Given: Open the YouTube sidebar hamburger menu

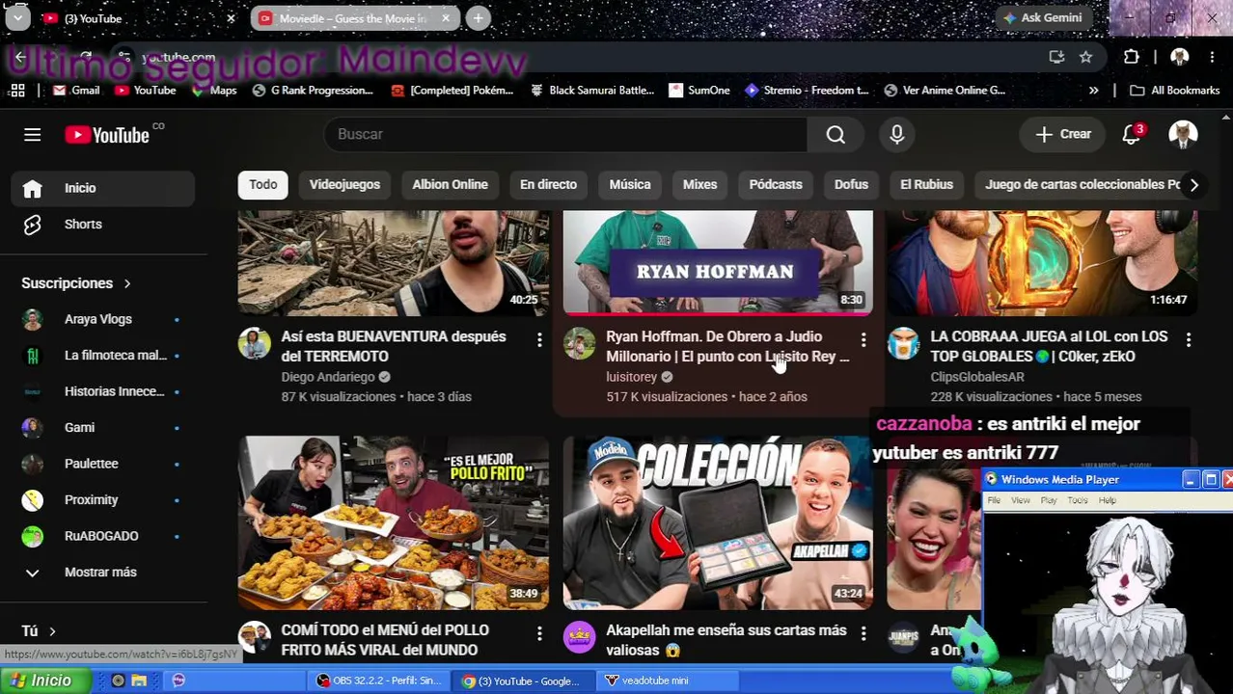Looking at the screenshot, I should 32,134.
